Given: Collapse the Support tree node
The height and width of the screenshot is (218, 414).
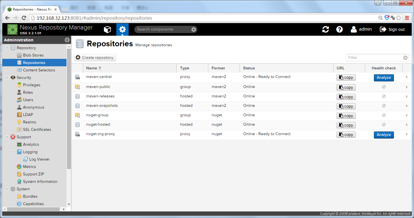Looking at the screenshot, I should click(7, 137).
